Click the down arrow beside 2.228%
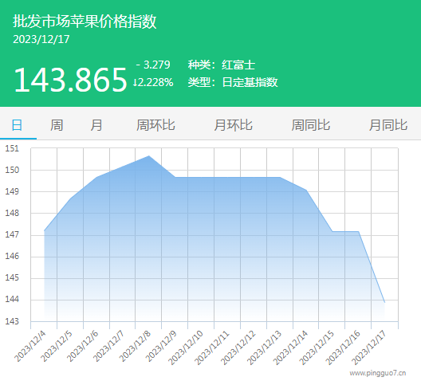 pyautogui.click(x=135, y=83)
